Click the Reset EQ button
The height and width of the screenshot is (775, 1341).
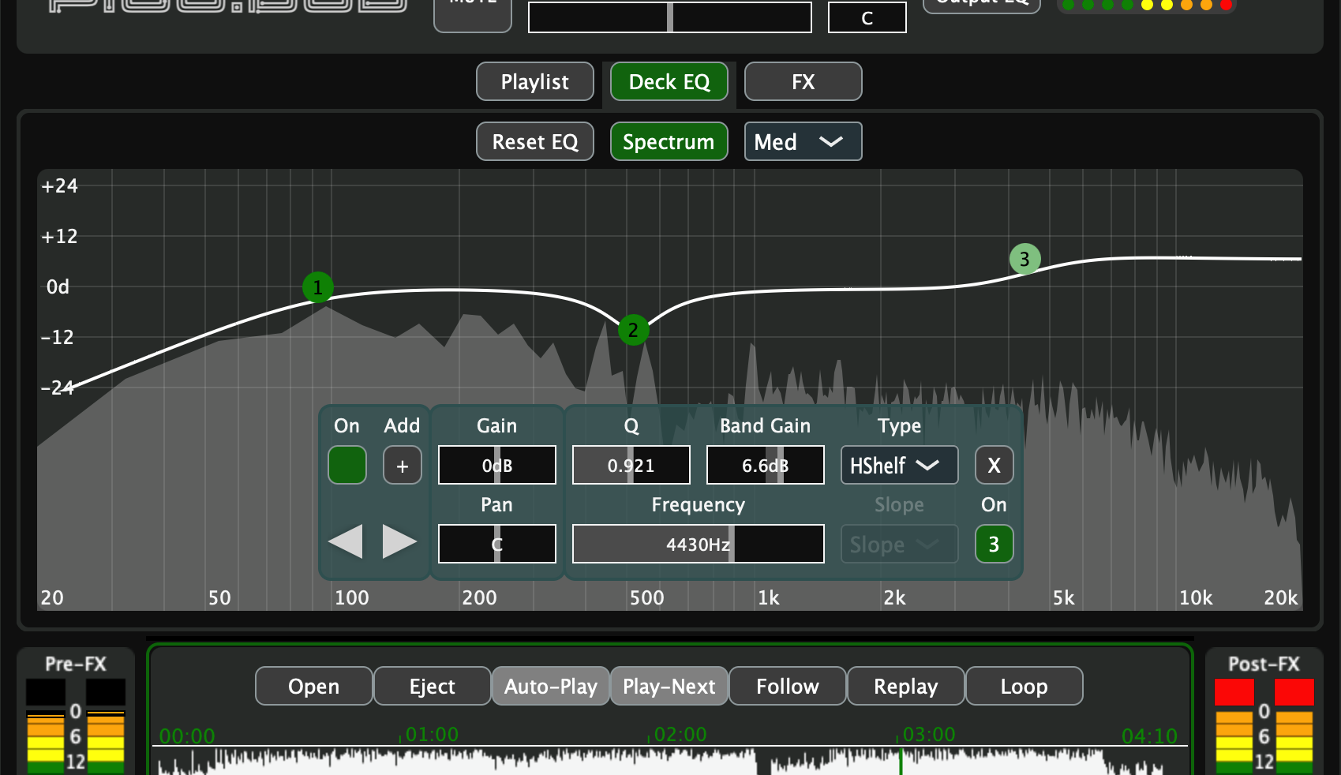[x=535, y=141]
